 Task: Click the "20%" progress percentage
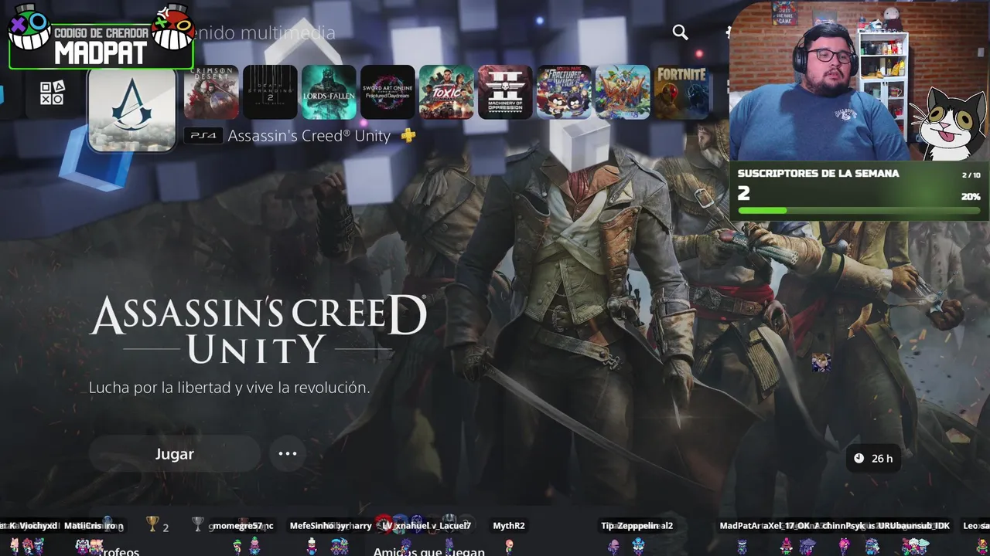pyautogui.click(x=971, y=196)
